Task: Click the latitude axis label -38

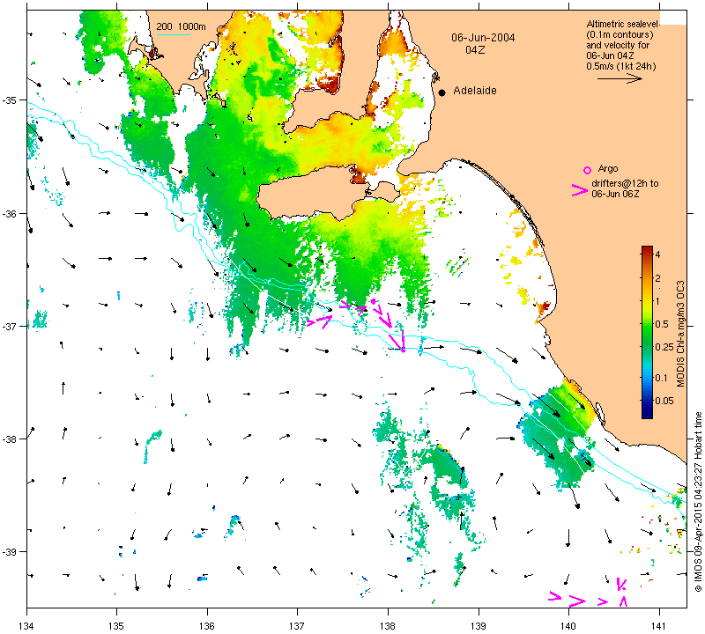Action: (10, 439)
